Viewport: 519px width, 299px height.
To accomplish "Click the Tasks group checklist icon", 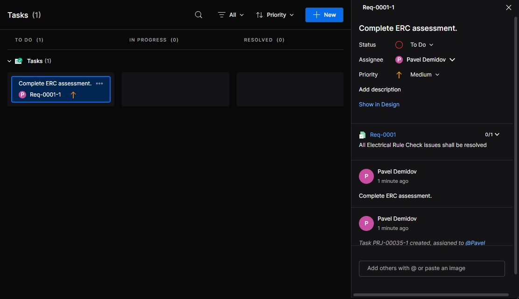I will (19, 61).
